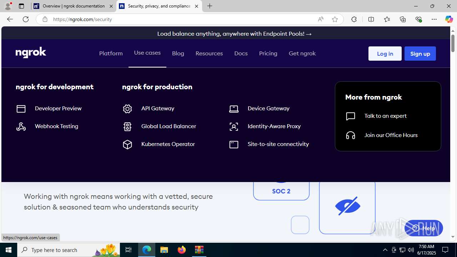Open the Extensions puzzle icon
The image size is (457, 257).
(x=354, y=19)
